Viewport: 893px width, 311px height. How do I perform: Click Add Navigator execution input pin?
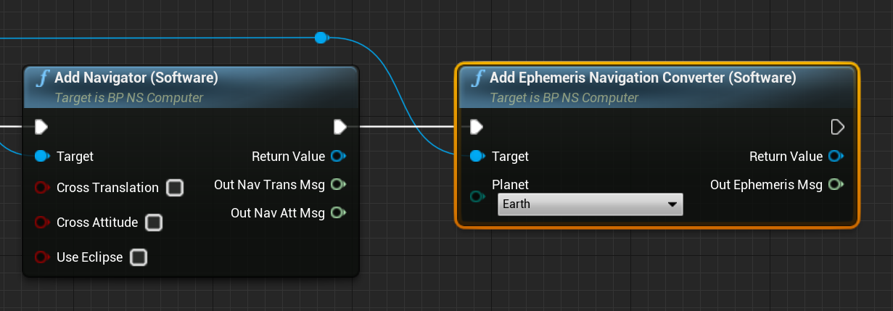click(41, 128)
